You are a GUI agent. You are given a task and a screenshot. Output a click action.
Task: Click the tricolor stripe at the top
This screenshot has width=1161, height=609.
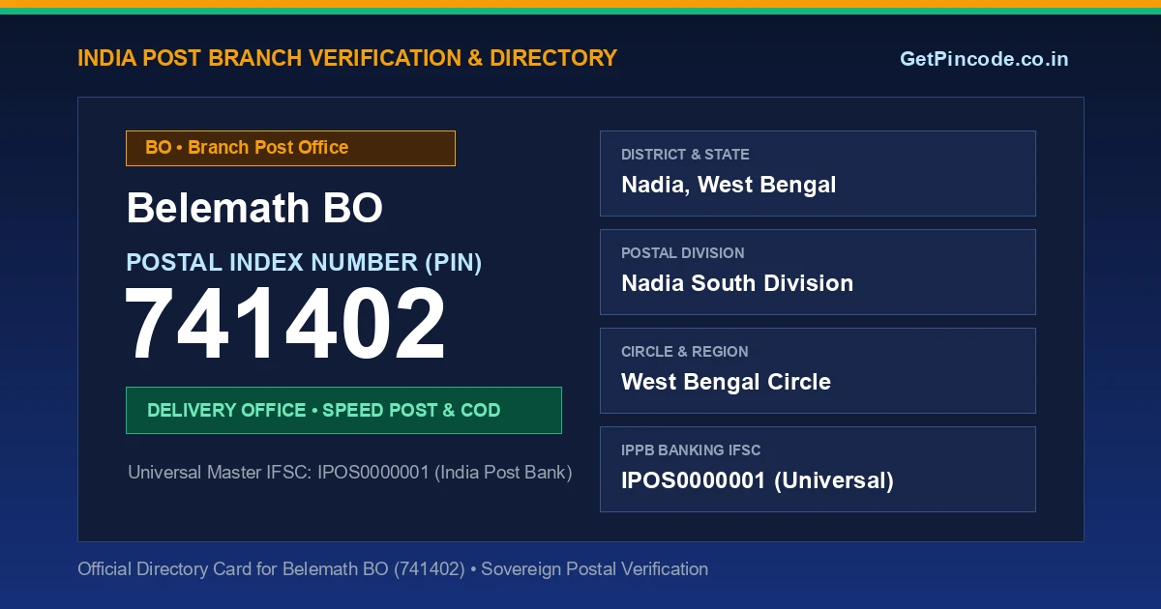580,7
